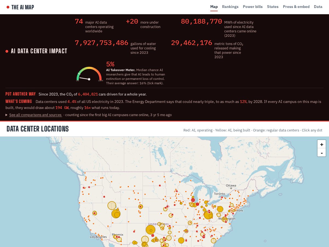This screenshot has width=329, height=247.
Task: Click the 6,404,821 cars figure
Action: 88,94
